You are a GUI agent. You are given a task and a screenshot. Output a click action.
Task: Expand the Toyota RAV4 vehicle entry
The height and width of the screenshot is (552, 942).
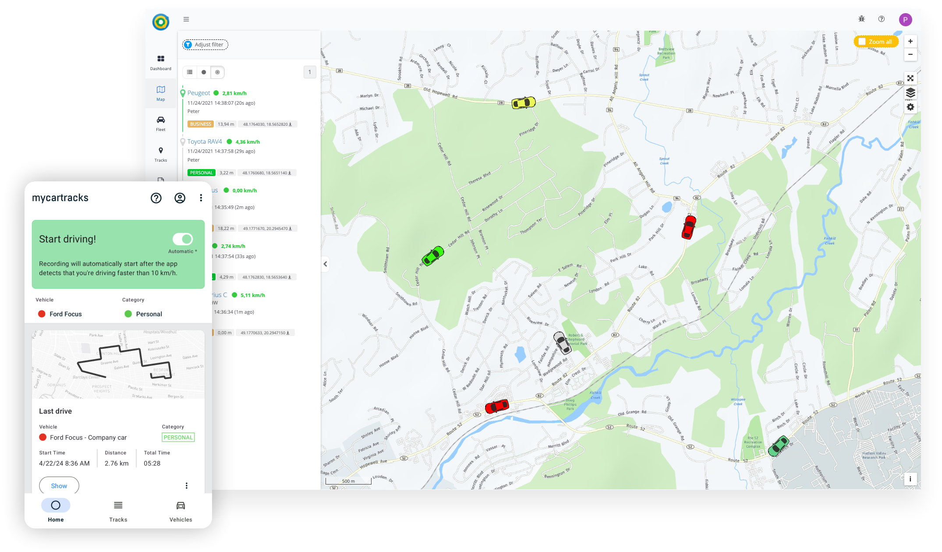[204, 141]
